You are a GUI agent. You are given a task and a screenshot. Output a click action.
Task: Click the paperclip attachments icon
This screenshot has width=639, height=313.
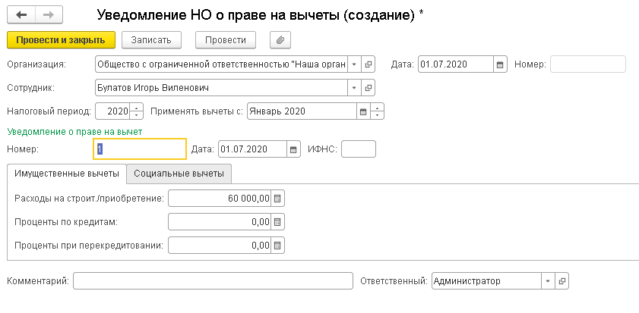[x=280, y=39]
